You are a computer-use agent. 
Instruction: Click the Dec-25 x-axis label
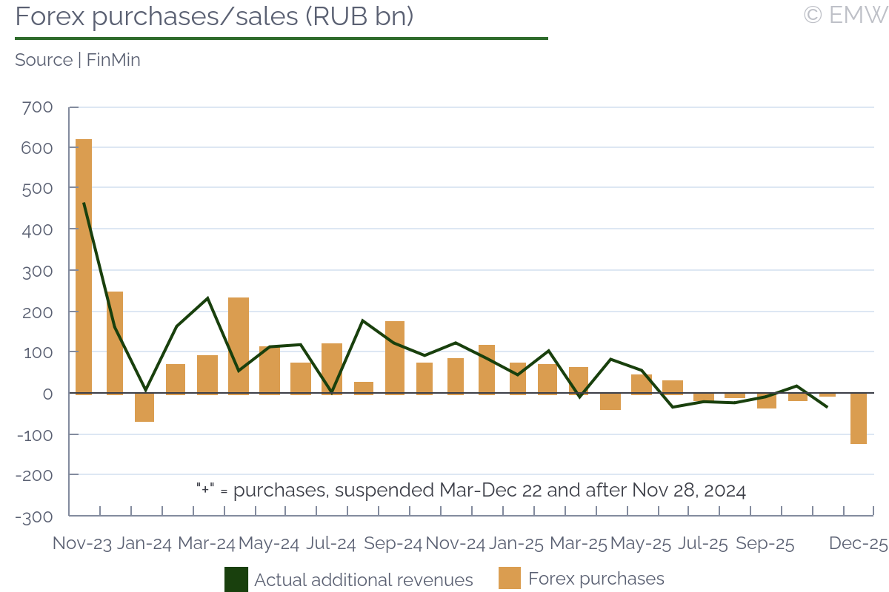click(x=858, y=544)
